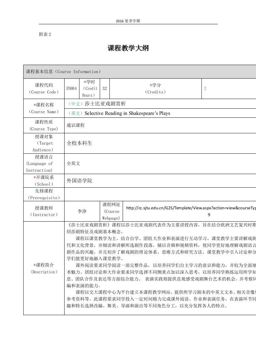Click the school value '外国语学院'
256x363 pixels.
79,181
